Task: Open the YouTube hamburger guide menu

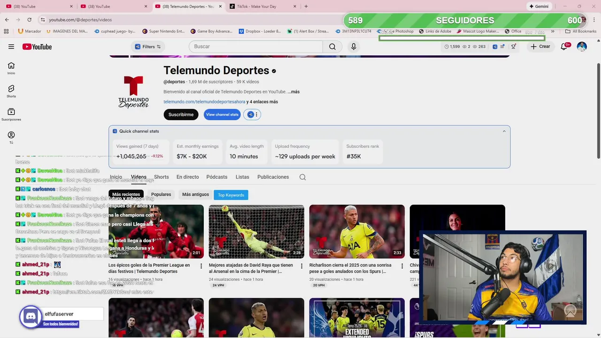Action: pos(11,46)
